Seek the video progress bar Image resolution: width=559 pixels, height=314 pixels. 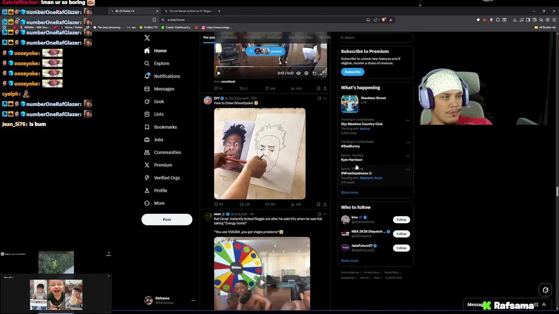pyautogui.click(x=270, y=67)
